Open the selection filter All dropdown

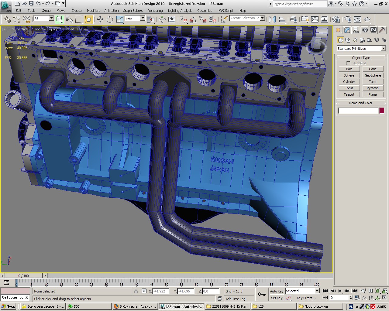(43, 18)
